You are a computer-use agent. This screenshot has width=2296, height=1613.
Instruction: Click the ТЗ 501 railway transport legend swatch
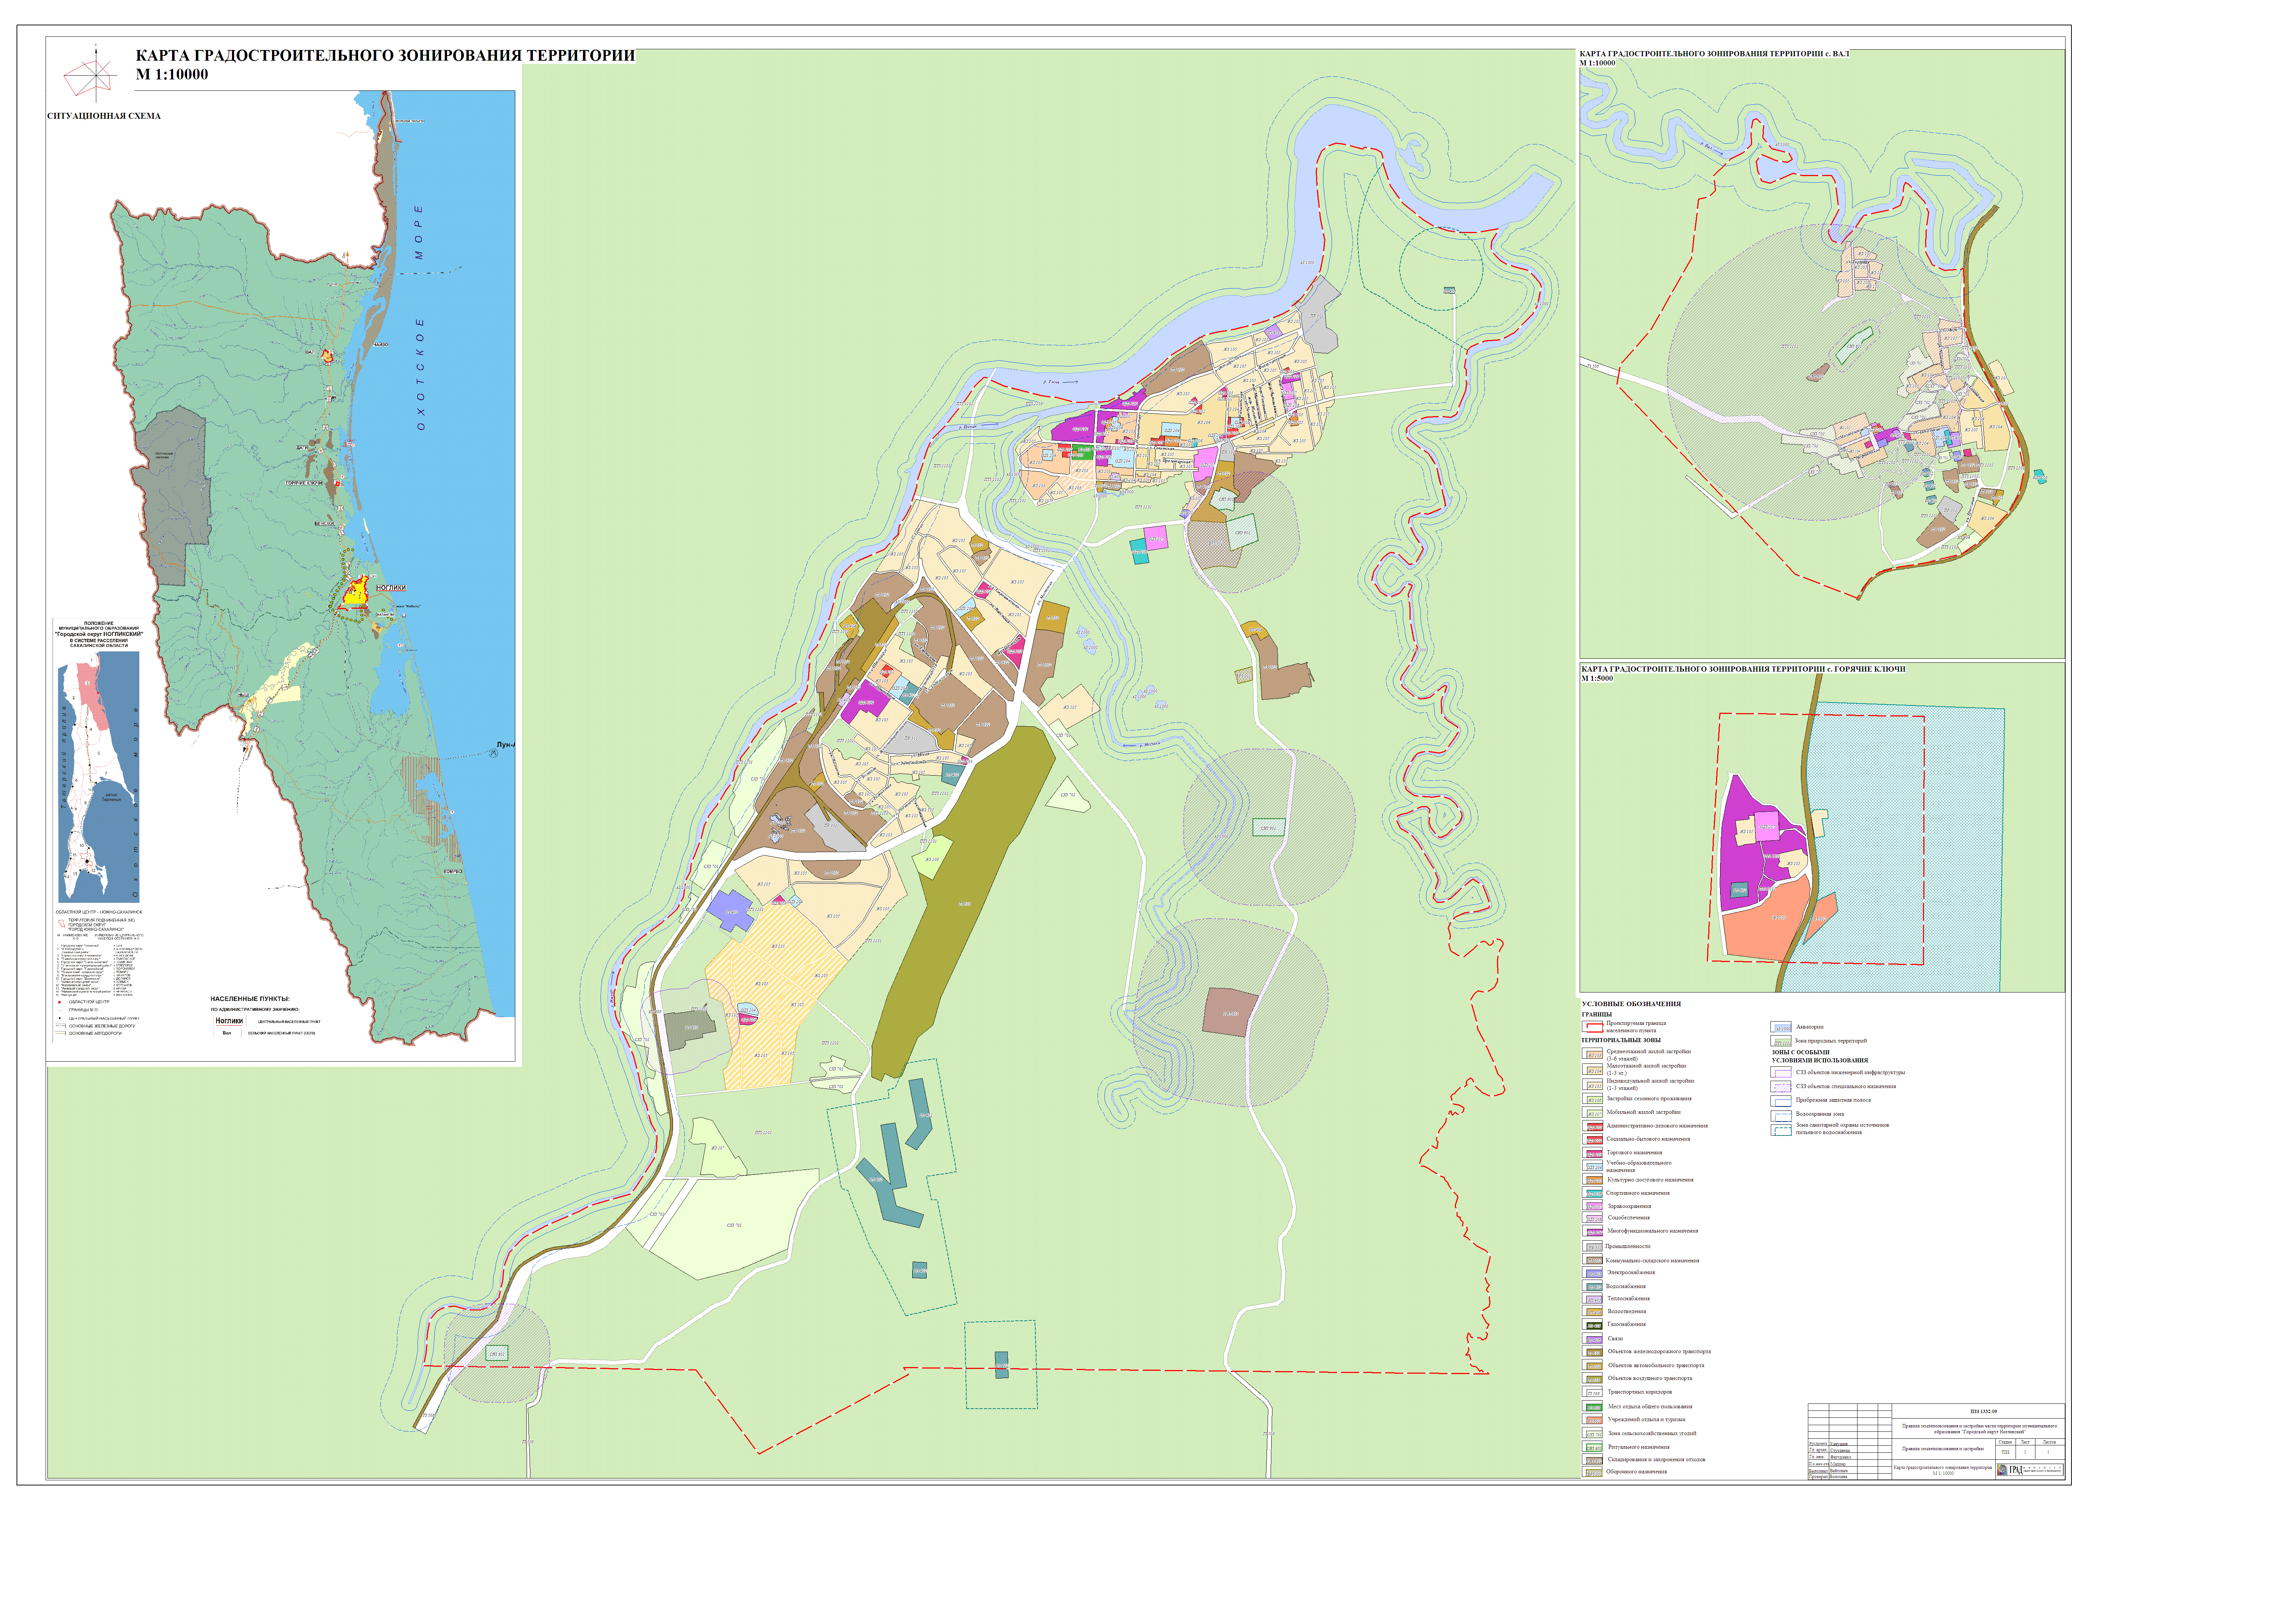coord(1593,1351)
